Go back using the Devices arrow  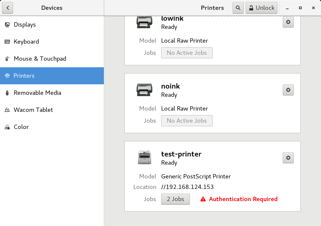pos(8,8)
